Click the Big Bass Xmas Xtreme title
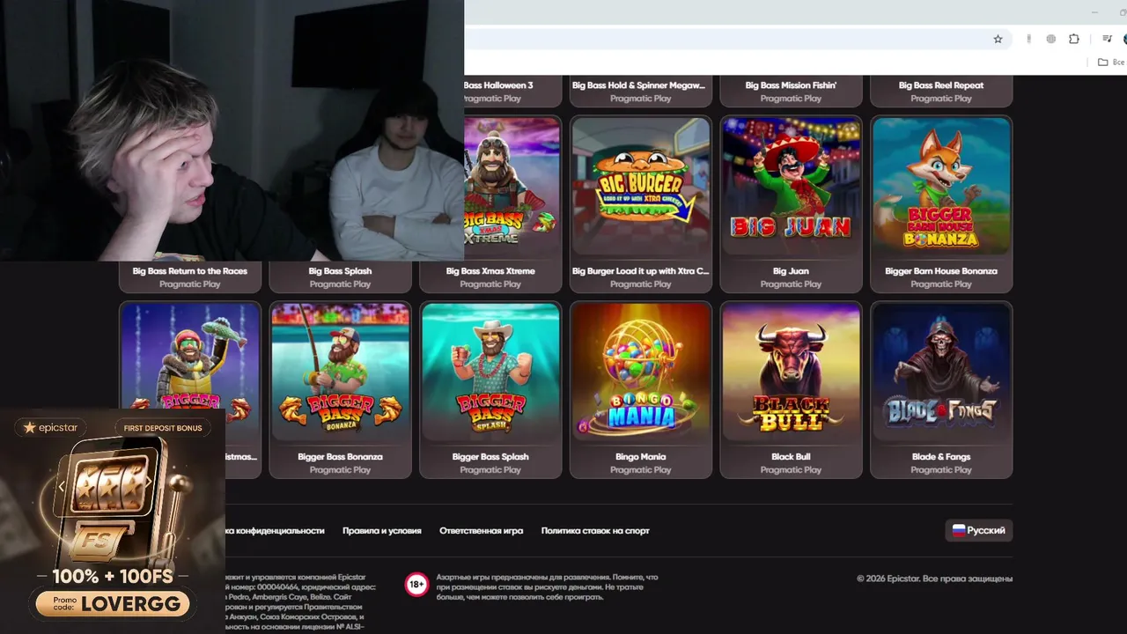Viewport: 1127px width, 634px height. coord(490,271)
